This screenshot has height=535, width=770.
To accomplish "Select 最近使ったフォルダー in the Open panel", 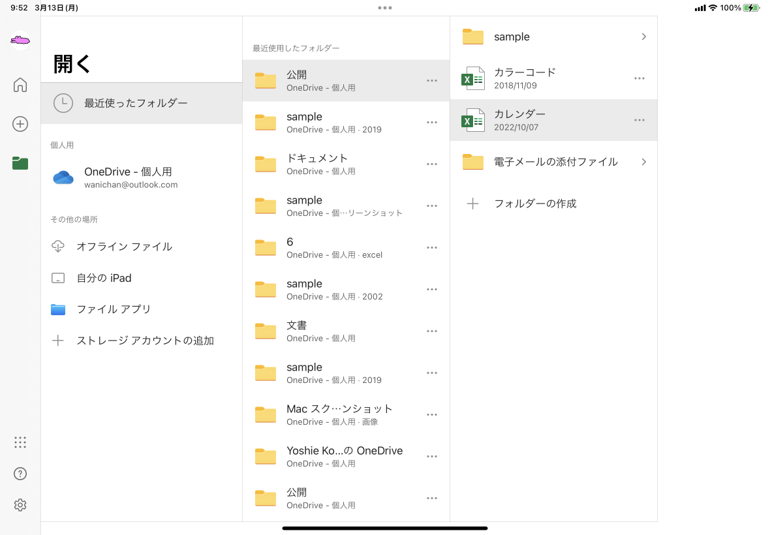I will pyautogui.click(x=136, y=103).
